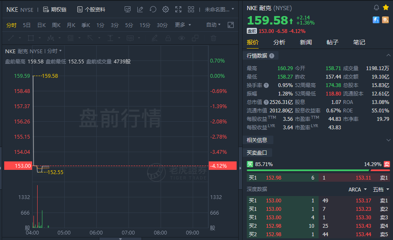This screenshot has width=393, height=240.
Task: Click the pop-out chart expand icon
Action: pos(231,25)
